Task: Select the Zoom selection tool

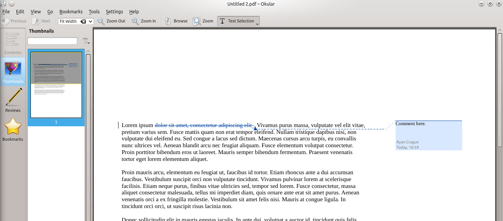Action: (203, 21)
